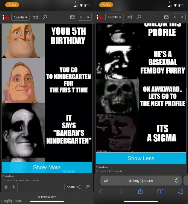
Task: Go back with Safari back arrow
Action: (x=100, y=192)
